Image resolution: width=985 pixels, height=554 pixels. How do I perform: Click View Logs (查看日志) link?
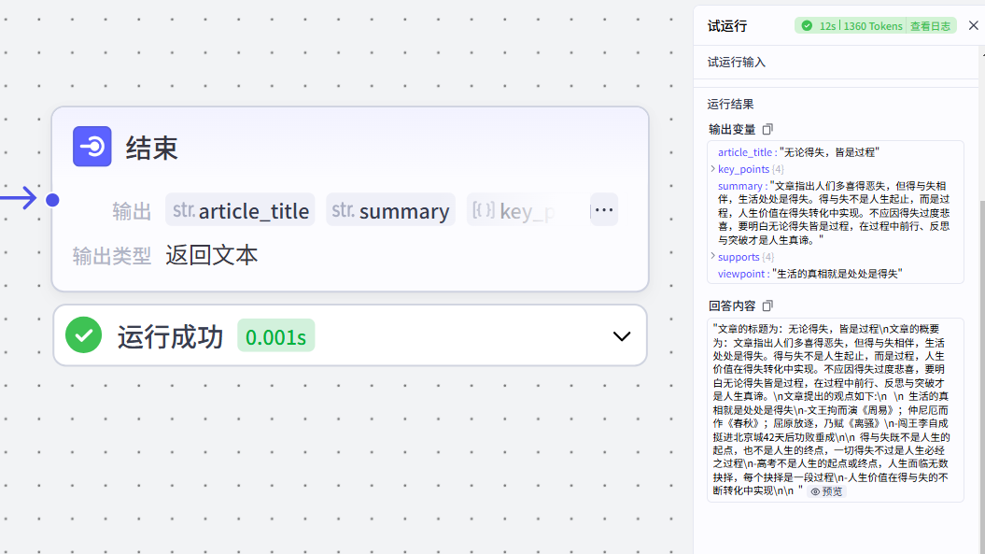[x=930, y=26]
